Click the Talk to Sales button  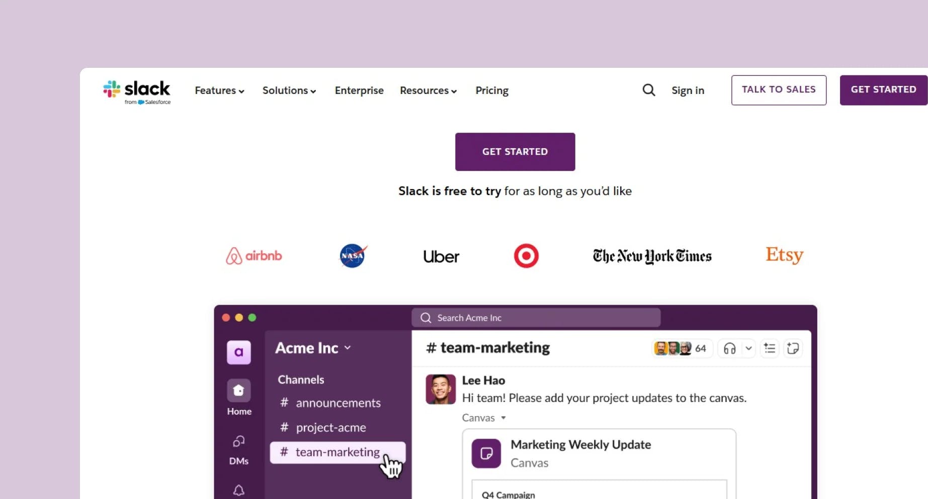tap(779, 90)
